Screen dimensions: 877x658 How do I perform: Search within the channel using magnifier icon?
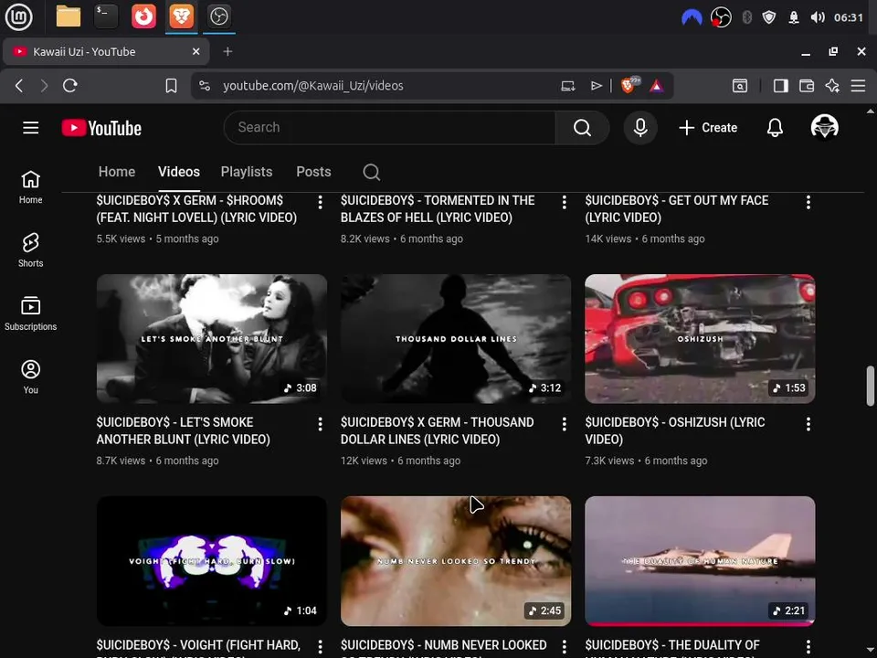(372, 172)
